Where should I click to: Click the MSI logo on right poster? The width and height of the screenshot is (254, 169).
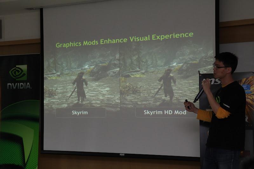(x=212, y=81)
